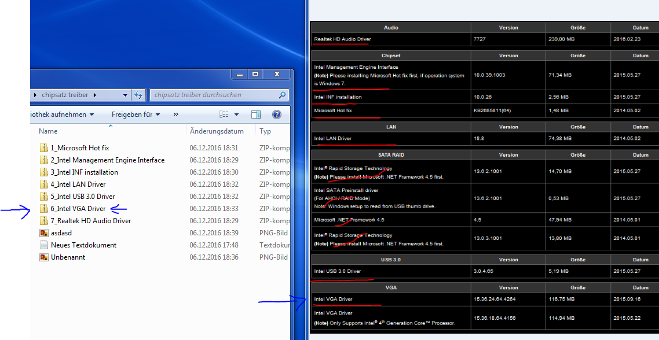Change the Explorer view mode icon

coord(224,114)
